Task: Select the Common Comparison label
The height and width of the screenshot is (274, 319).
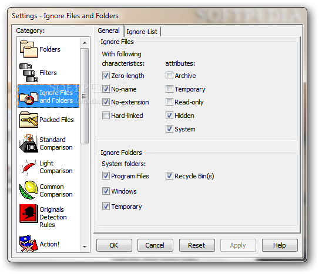Action: [56, 190]
